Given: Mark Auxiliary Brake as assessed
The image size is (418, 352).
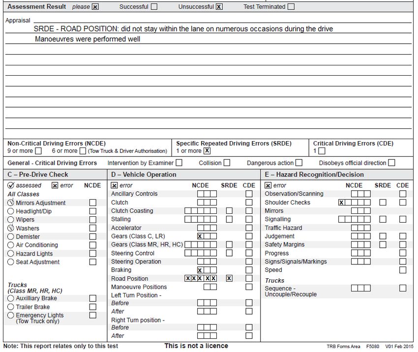Looking at the screenshot, I should pos(11,298).
